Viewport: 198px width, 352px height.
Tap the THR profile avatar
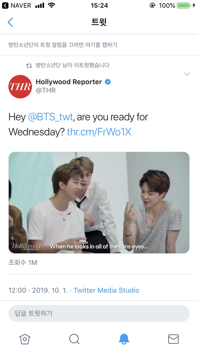[20, 87]
